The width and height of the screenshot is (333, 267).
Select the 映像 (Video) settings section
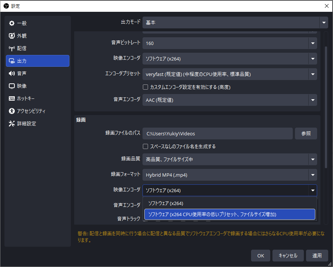(x=21, y=86)
